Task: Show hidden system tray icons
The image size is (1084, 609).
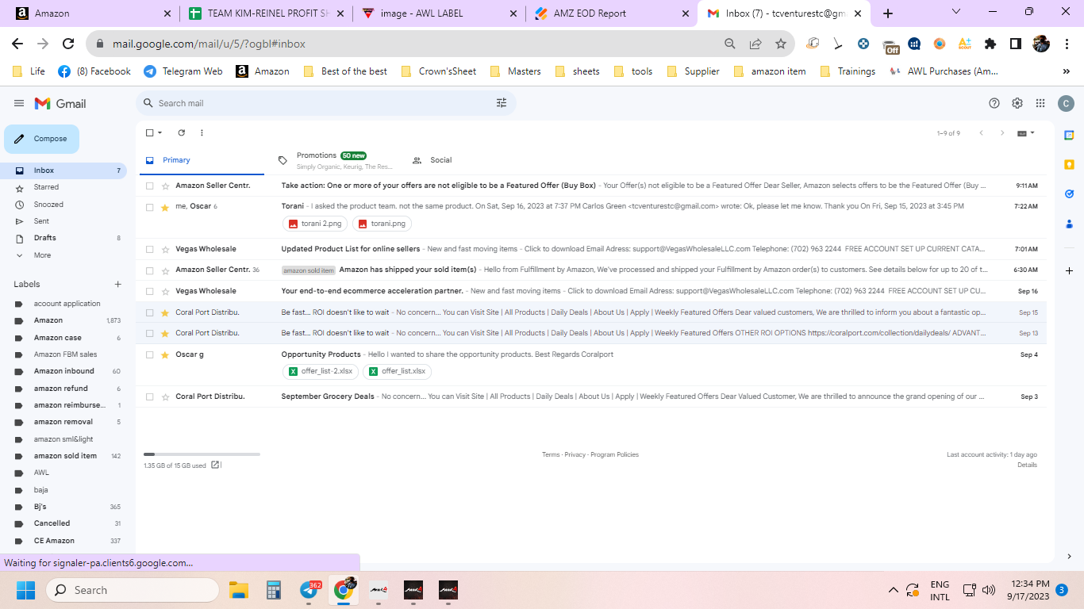Action: [x=894, y=590]
